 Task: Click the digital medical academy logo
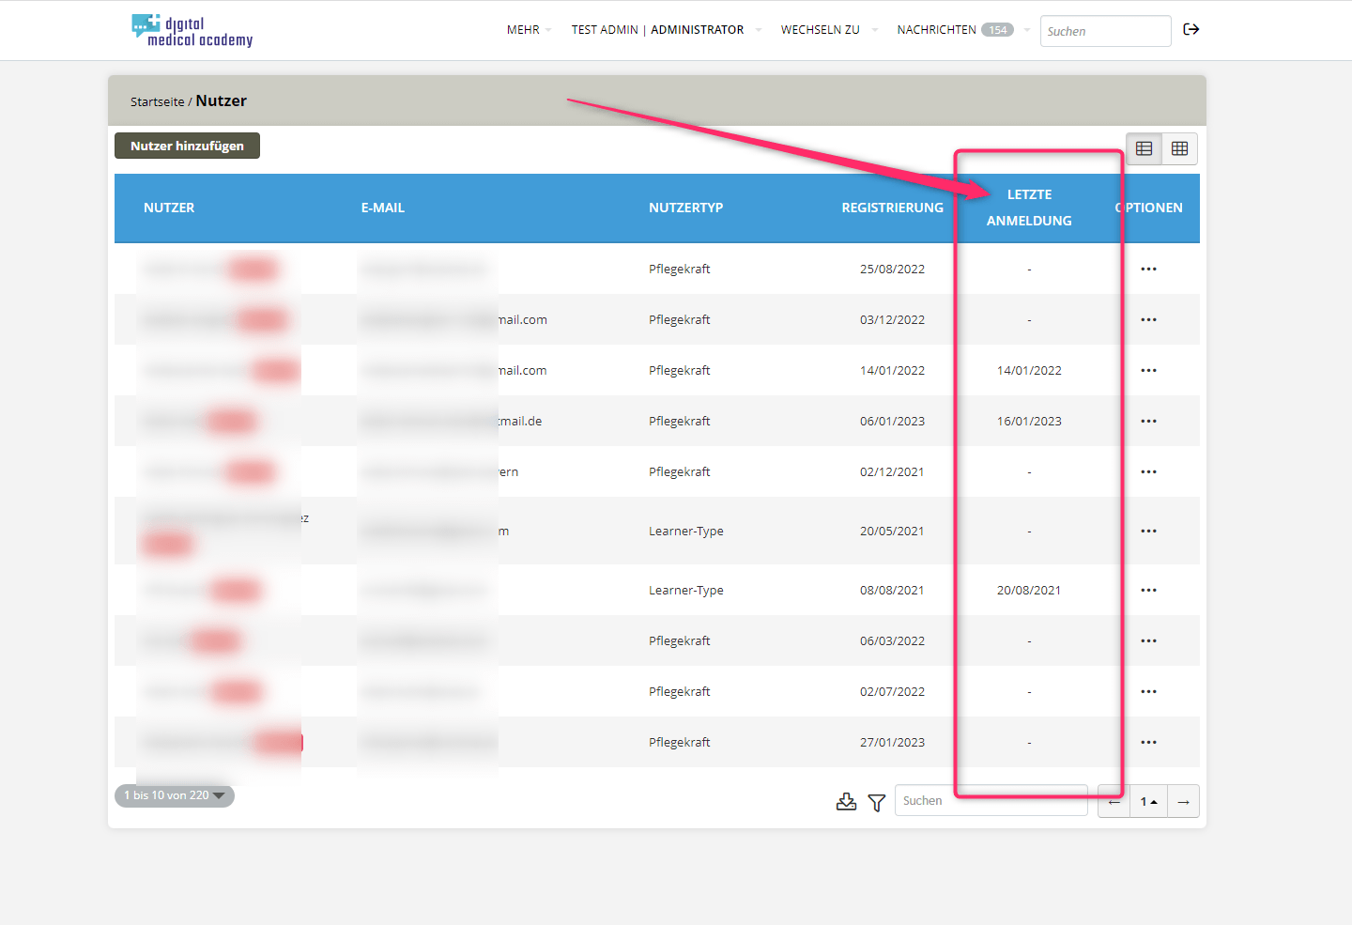[192, 31]
